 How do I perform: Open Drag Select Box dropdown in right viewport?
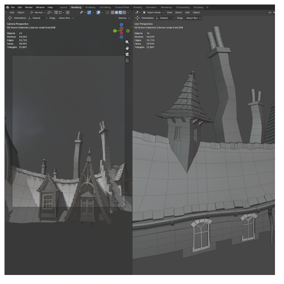pos(193,18)
